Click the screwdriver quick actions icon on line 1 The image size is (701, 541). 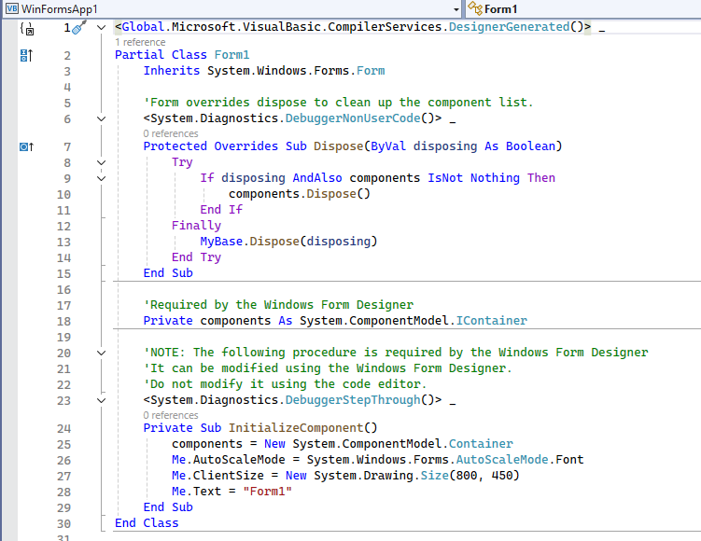pyautogui.click(x=78, y=27)
